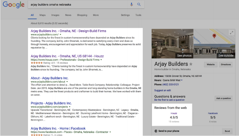Open the Settings menu
Image resolution: width=239 pixels, height=136 pixels.
[125, 15]
